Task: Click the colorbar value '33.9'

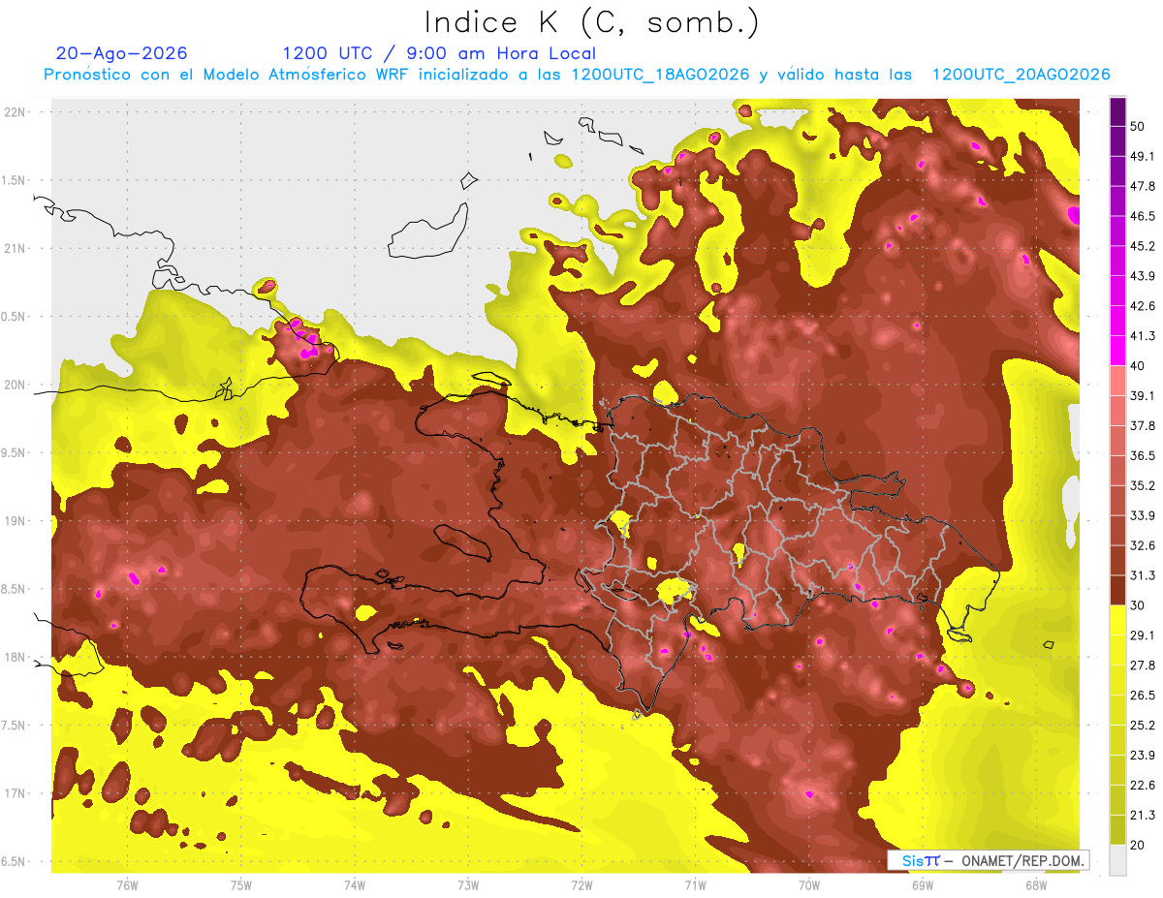Action: (1143, 515)
